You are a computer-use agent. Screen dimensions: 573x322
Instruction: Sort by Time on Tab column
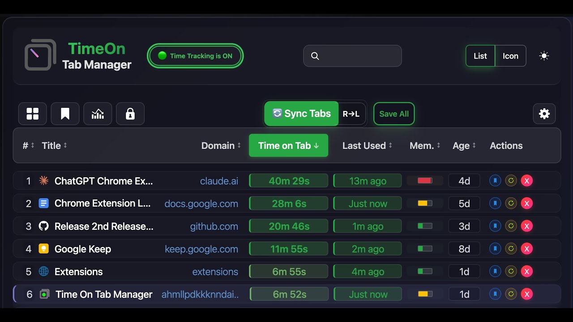tap(288, 145)
